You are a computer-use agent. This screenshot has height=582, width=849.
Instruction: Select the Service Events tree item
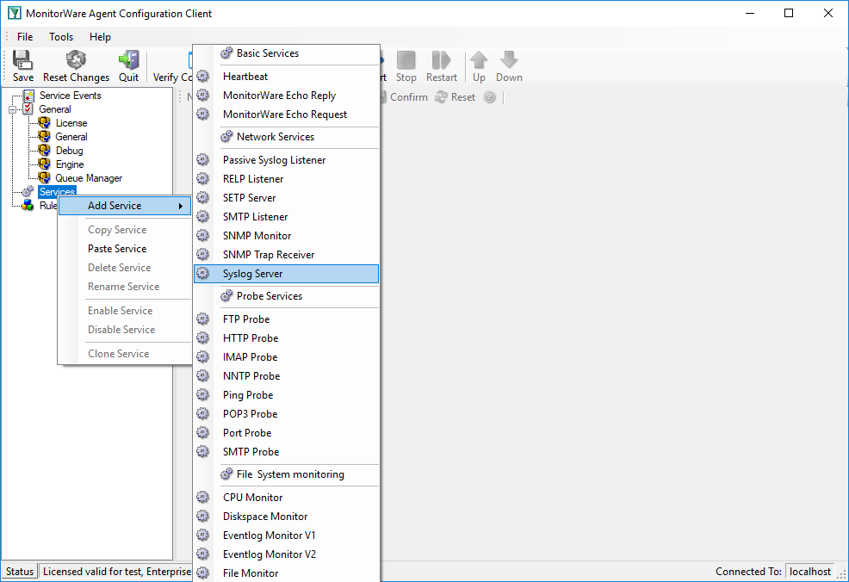tap(71, 96)
